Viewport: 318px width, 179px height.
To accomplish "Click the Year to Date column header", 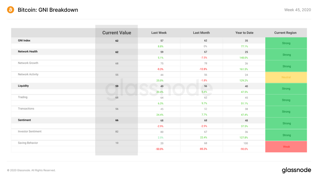I will pyautogui.click(x=244, y=33).
